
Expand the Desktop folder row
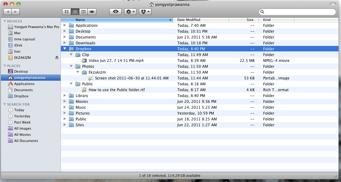(x=65, y=31)
